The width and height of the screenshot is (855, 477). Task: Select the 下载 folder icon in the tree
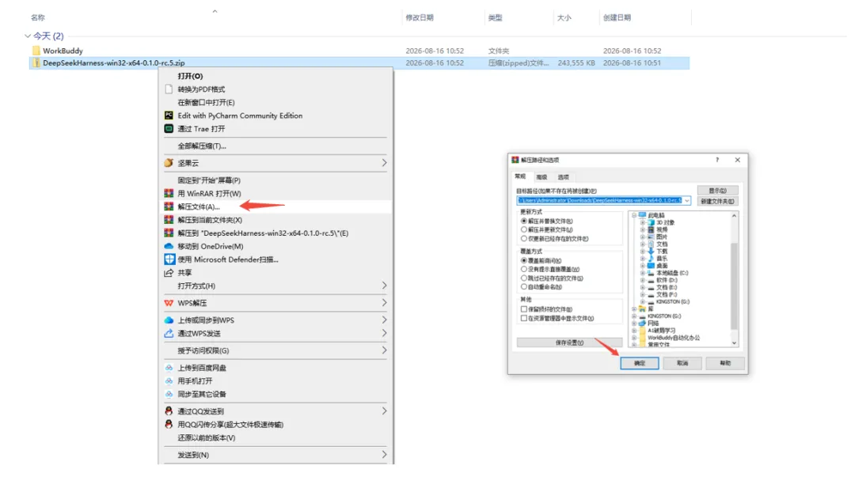coord(651,252)
